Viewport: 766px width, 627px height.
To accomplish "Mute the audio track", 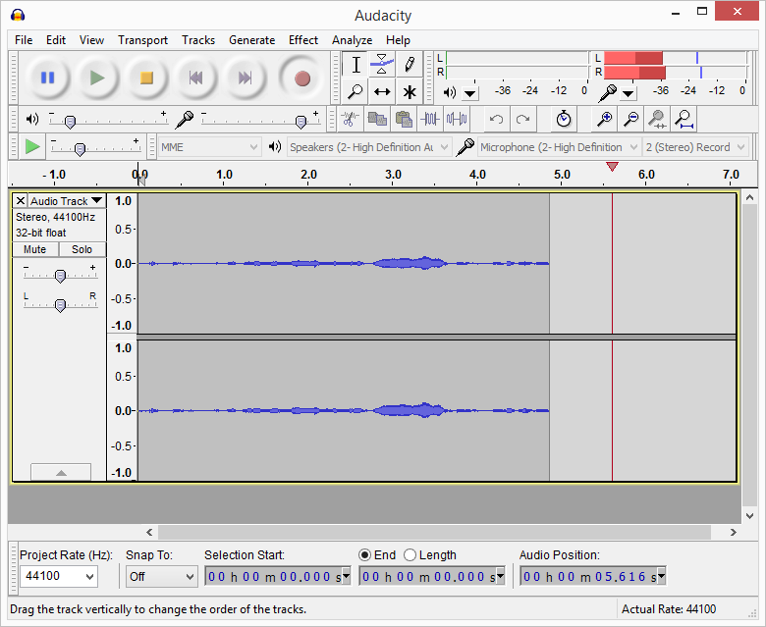I will click(34, 249).
